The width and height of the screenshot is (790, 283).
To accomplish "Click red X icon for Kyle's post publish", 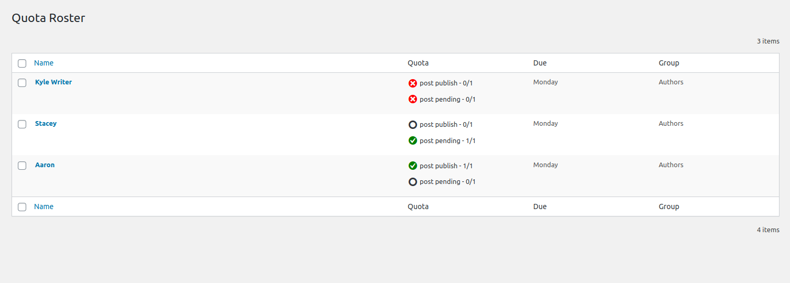I will tap(413, 83).
